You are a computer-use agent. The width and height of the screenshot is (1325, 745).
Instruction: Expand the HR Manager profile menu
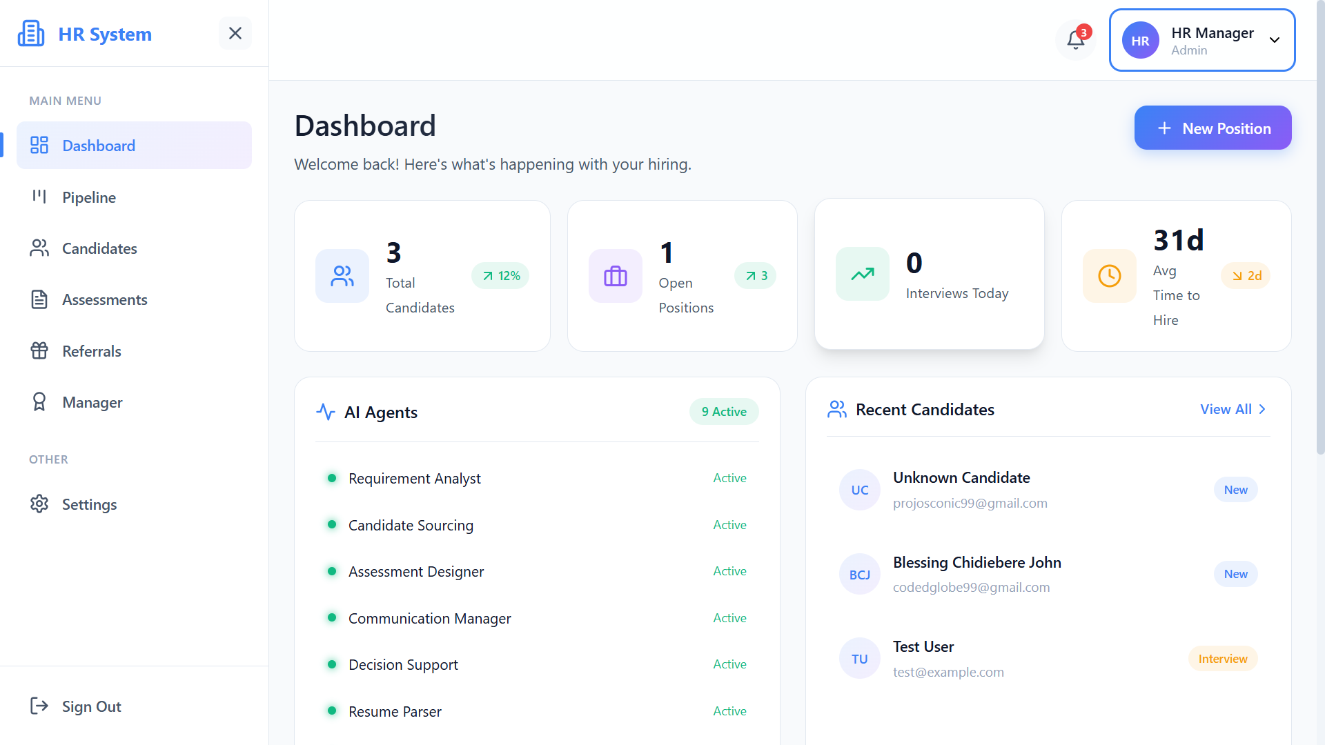tap(1274, 40)
